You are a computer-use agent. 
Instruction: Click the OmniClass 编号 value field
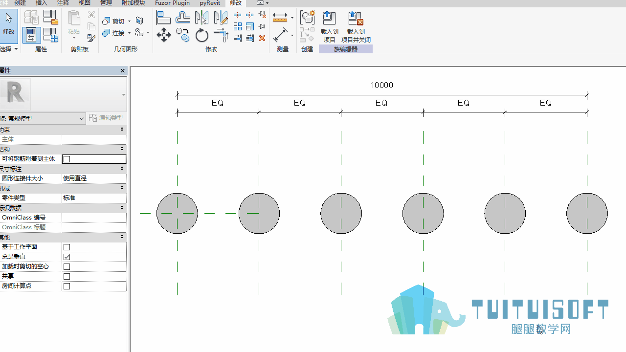(x=94, y=218)
